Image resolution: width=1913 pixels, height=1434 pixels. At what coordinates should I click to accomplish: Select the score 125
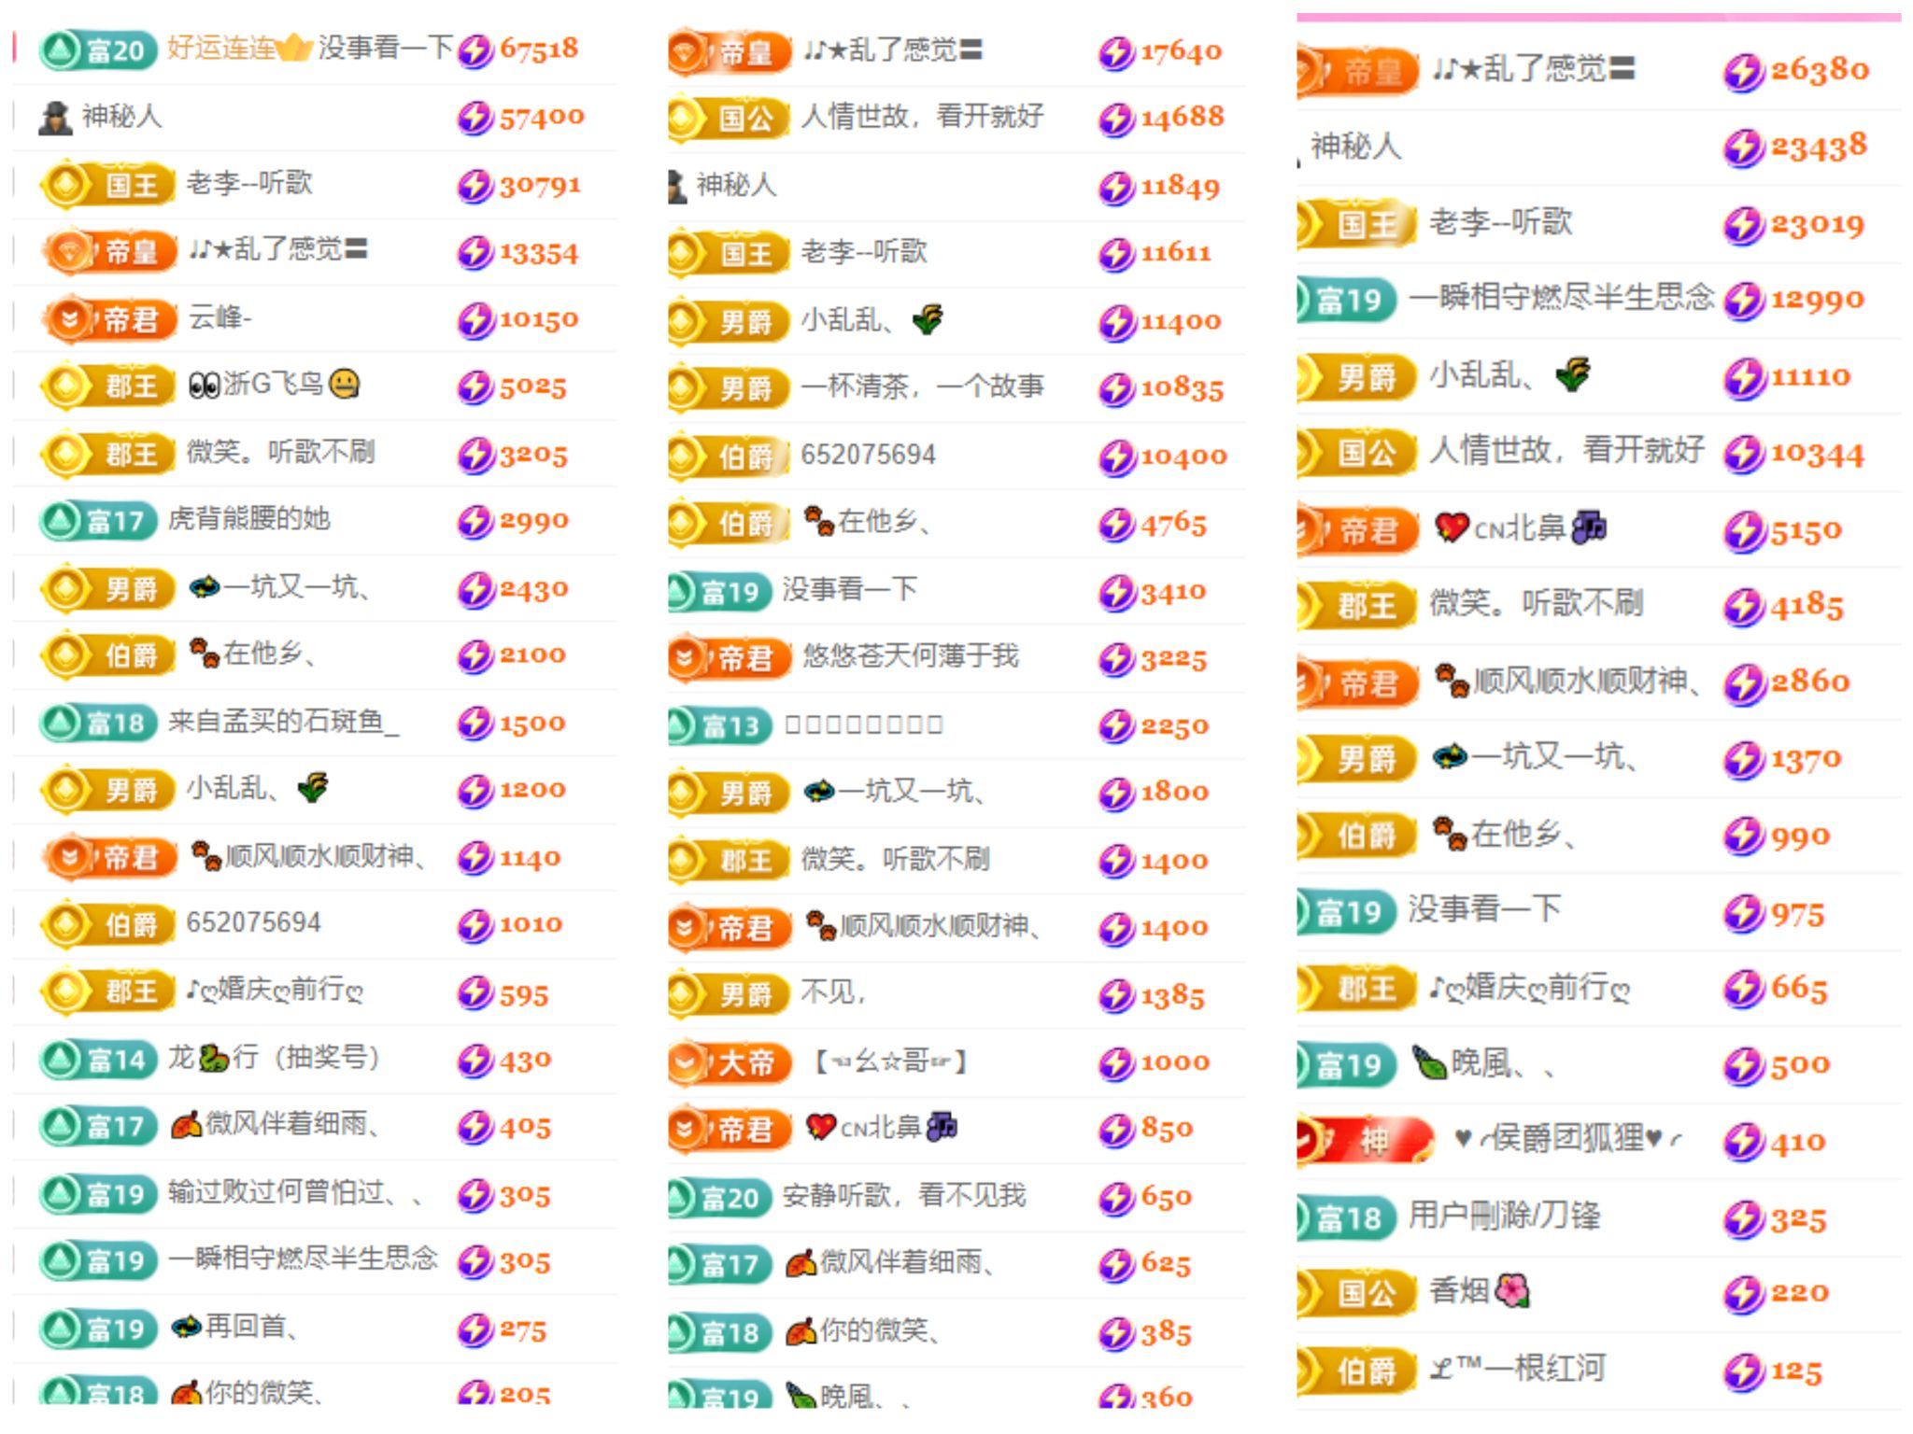coord(1795,1371)
